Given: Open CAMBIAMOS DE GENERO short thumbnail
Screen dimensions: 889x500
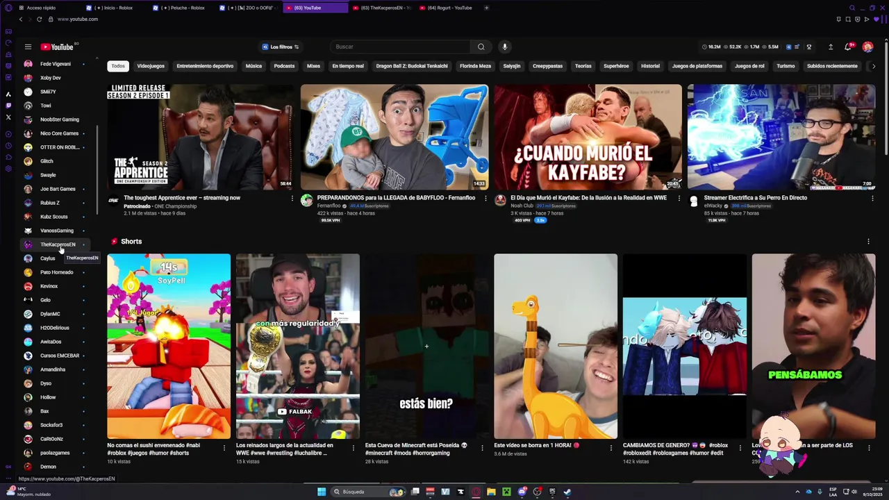Looking at the screenshot, I should (x=684, y=346).
